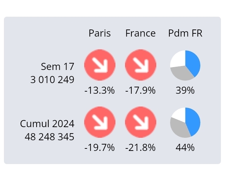Click the 44% cumulative market share value
This screenshot has width=233, height=174.
(x=185, y=147)
